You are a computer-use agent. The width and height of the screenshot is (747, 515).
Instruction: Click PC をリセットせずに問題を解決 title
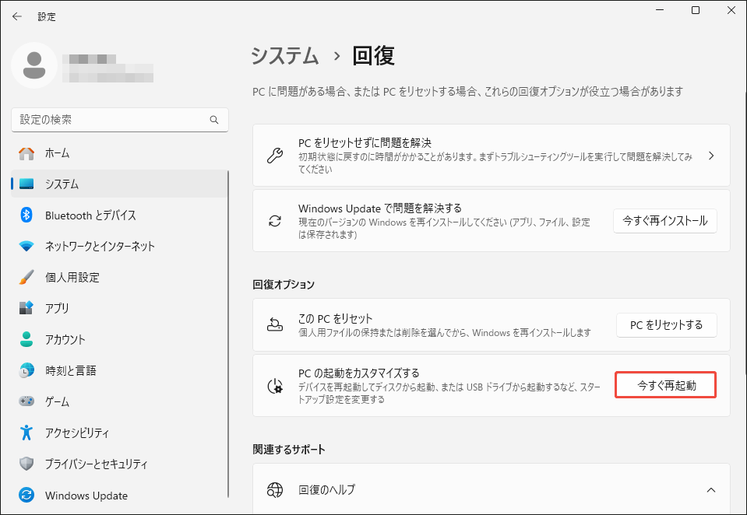pos(365,143)
